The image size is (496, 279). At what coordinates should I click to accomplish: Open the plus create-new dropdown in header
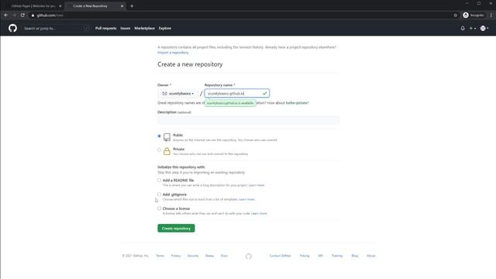click(x=473, y=28)
